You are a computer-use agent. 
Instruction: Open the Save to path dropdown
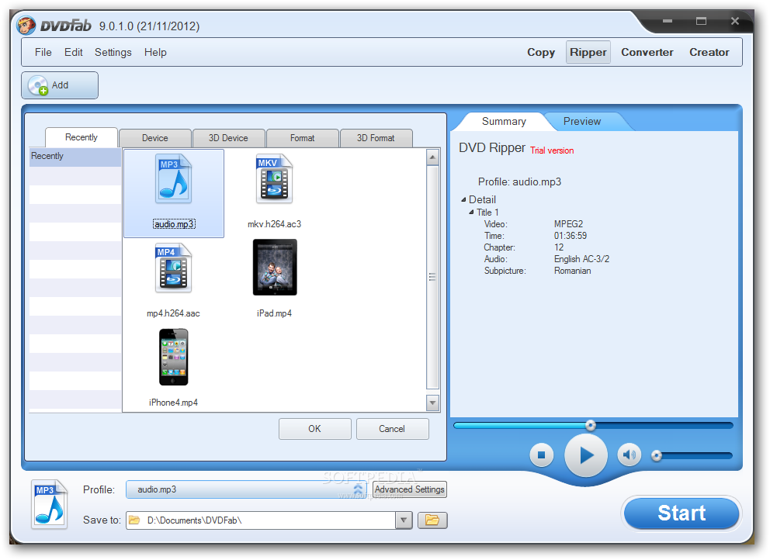403,520
